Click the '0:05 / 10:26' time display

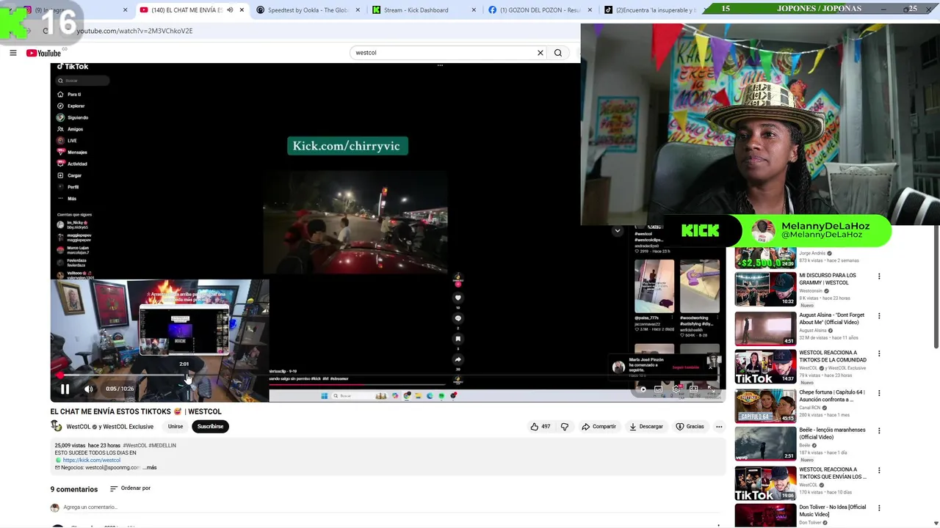pyautogui.click(x=120, y=389)
